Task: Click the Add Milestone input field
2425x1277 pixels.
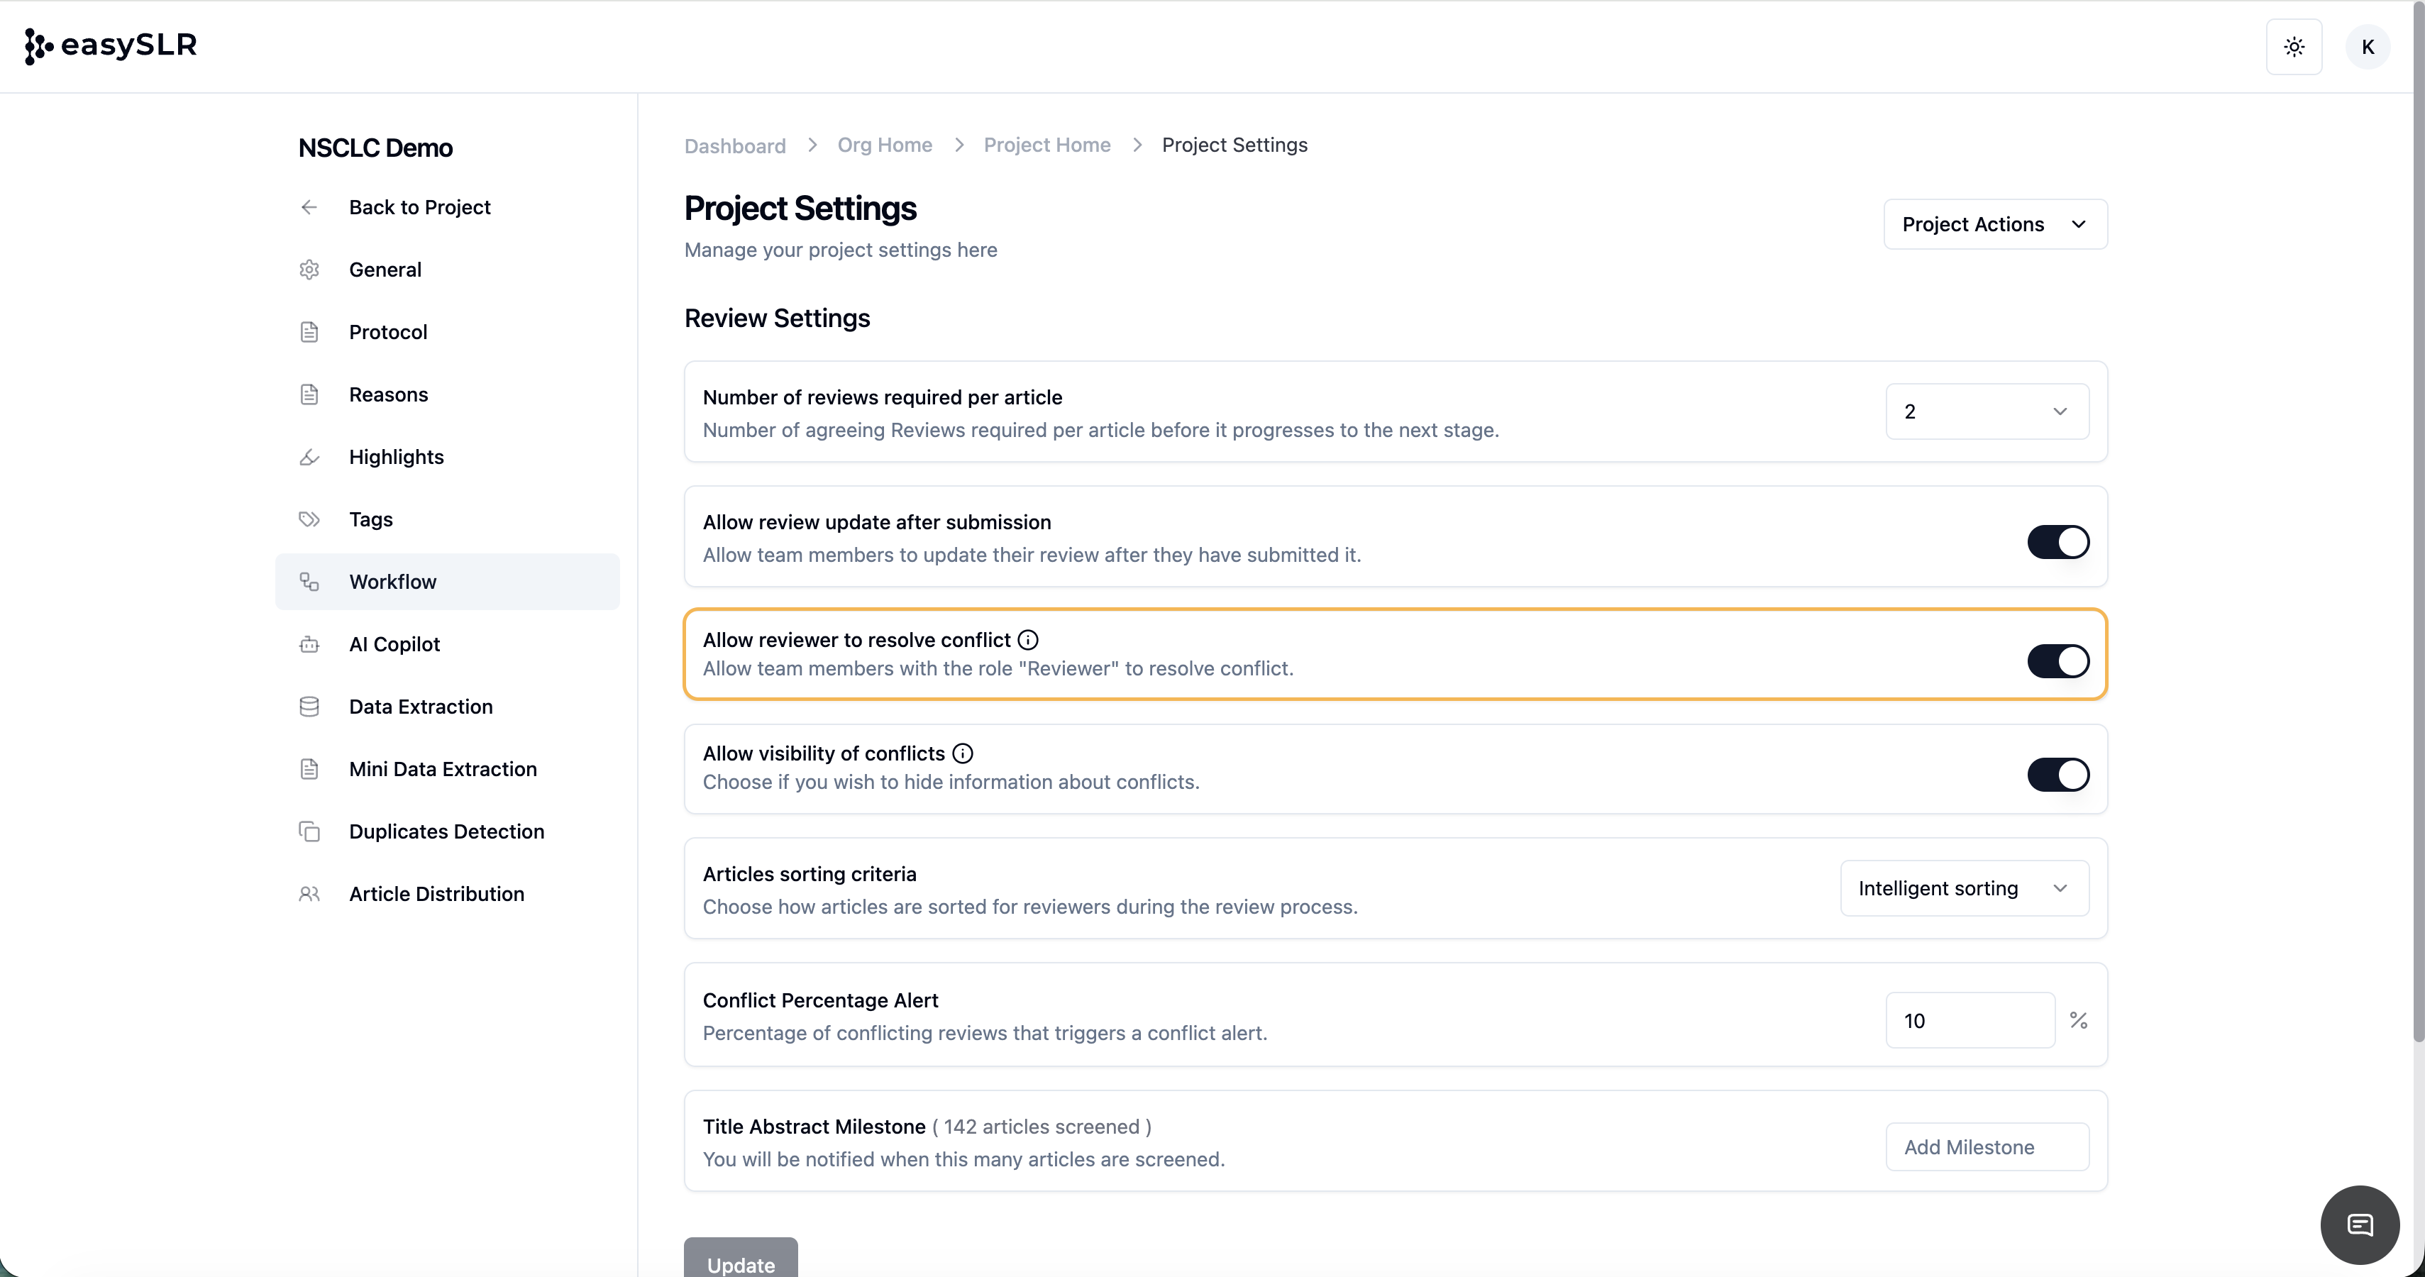Action: [1987, 1147]
